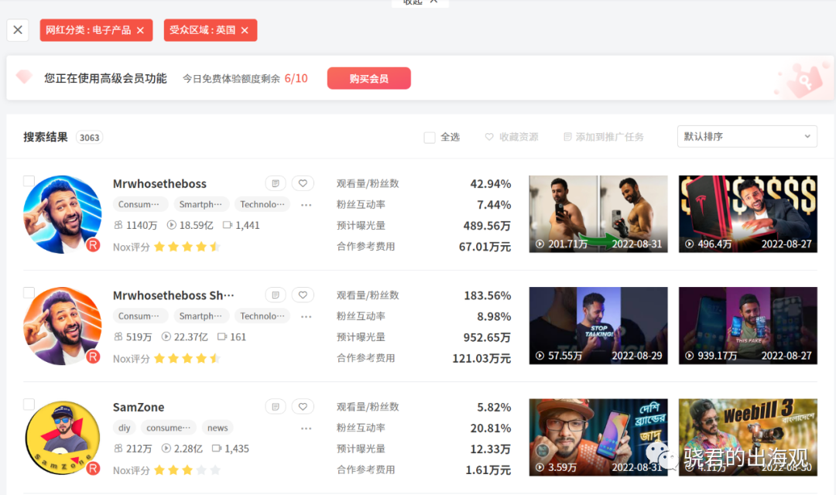Expand hidden tags for SamZone with the dots

click(306, 428)
